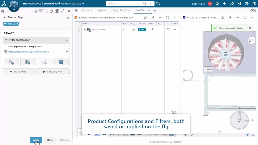Open OEMCollabSpace dashboard dropdown

(83, 3)
